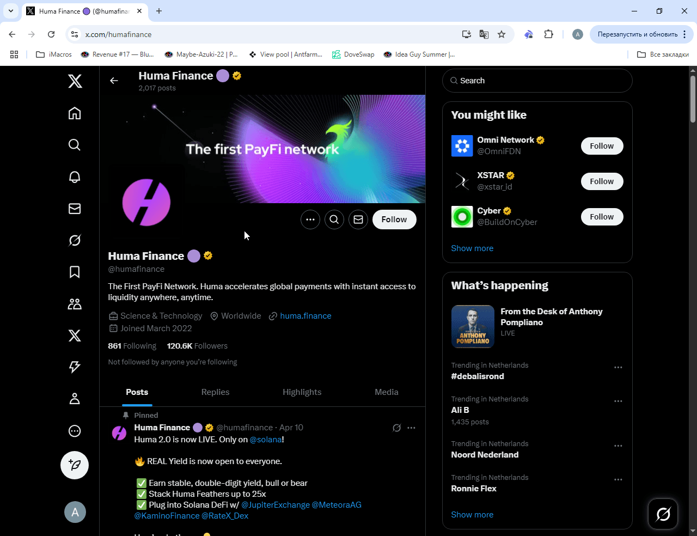Compose a new post button
This screenshot has width=697, height=536.
pyautogui.click(x=75, y=465)
